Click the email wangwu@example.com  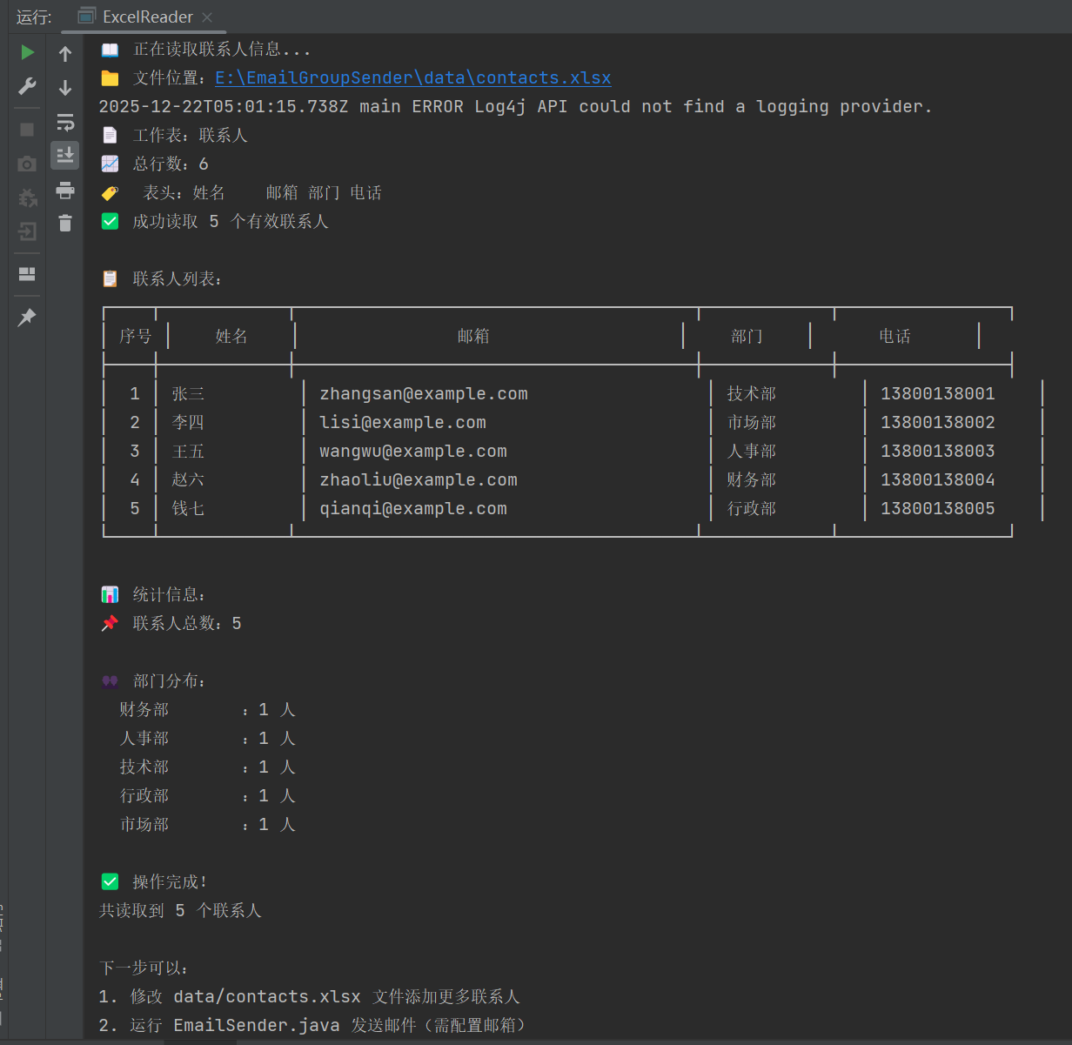pos(413,451)
